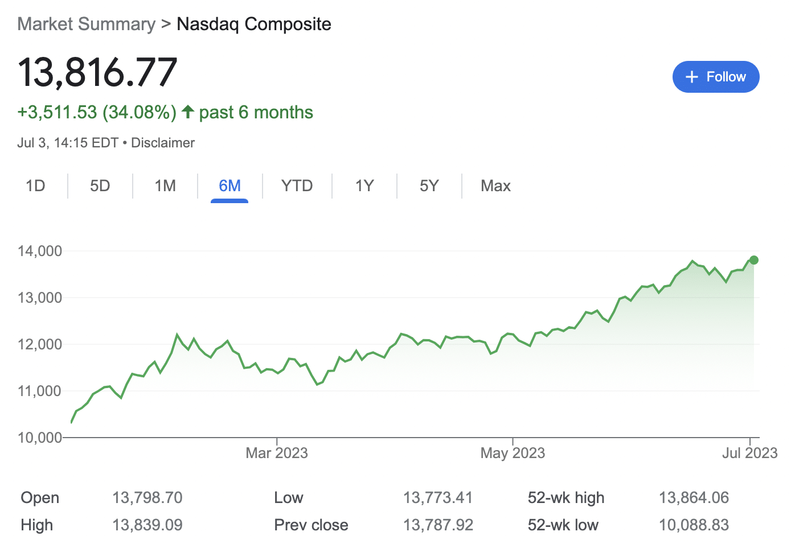Click the Nasdaq Composite title text
Screen dimensions: 795x544
pos(254,24)
